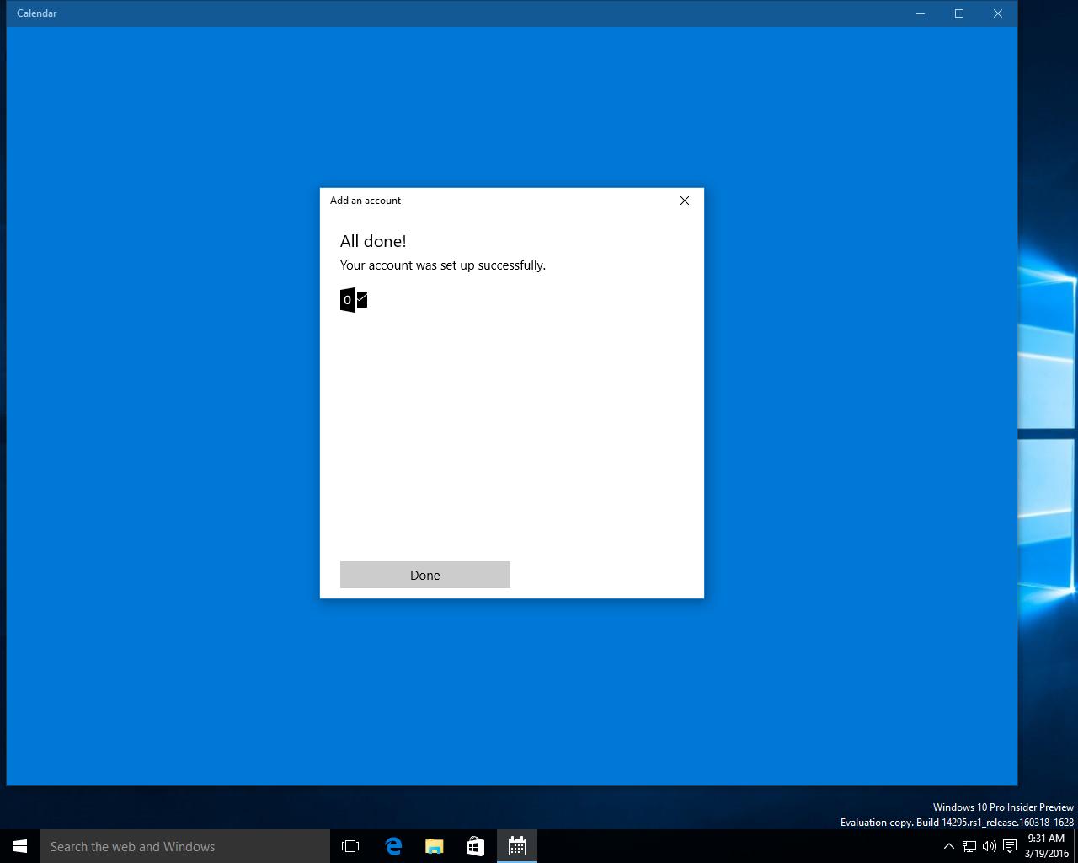Screen dimensions: 1078x863
Task: Launch Microsoft Edge from the taskbar
Action: pyautogui.click(x=392, y=846)
